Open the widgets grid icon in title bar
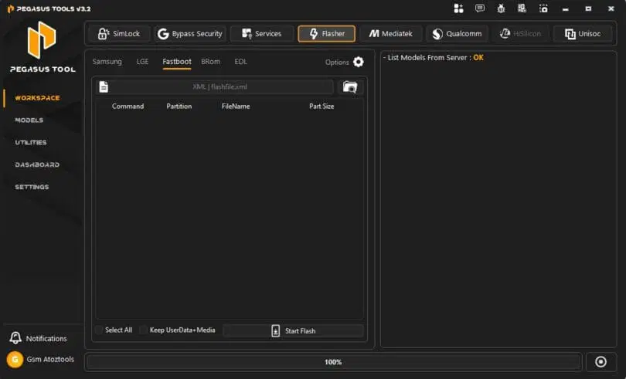626x379 pixels. tap(458, 8)
